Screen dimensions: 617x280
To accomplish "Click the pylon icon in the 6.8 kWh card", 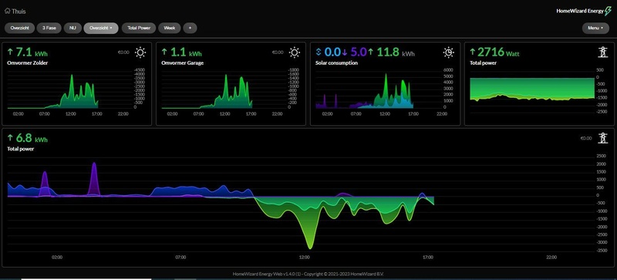I will 602,138.
